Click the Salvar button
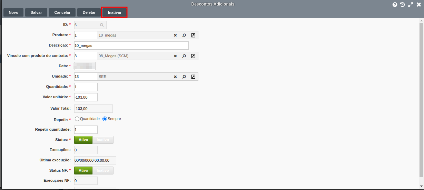This screenshot has height=190, width=424. coord(36,12)
